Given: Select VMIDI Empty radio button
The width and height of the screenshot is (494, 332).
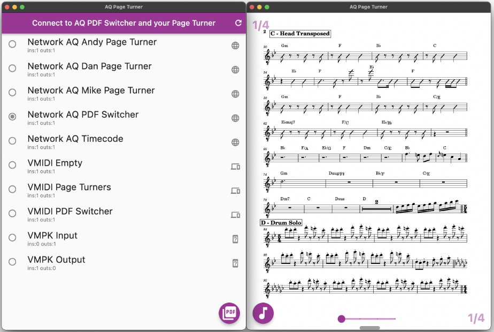Looking at the screenshot, I should click(x=12, y=165).
